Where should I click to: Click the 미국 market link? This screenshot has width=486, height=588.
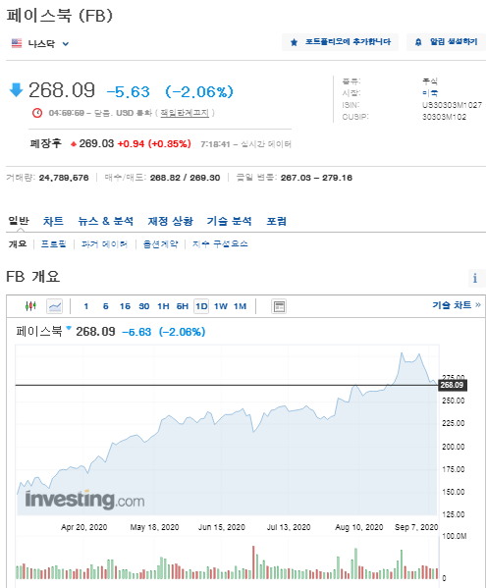430,92
